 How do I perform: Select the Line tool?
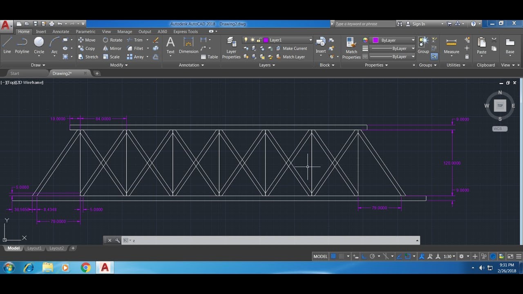coord(7,45)
